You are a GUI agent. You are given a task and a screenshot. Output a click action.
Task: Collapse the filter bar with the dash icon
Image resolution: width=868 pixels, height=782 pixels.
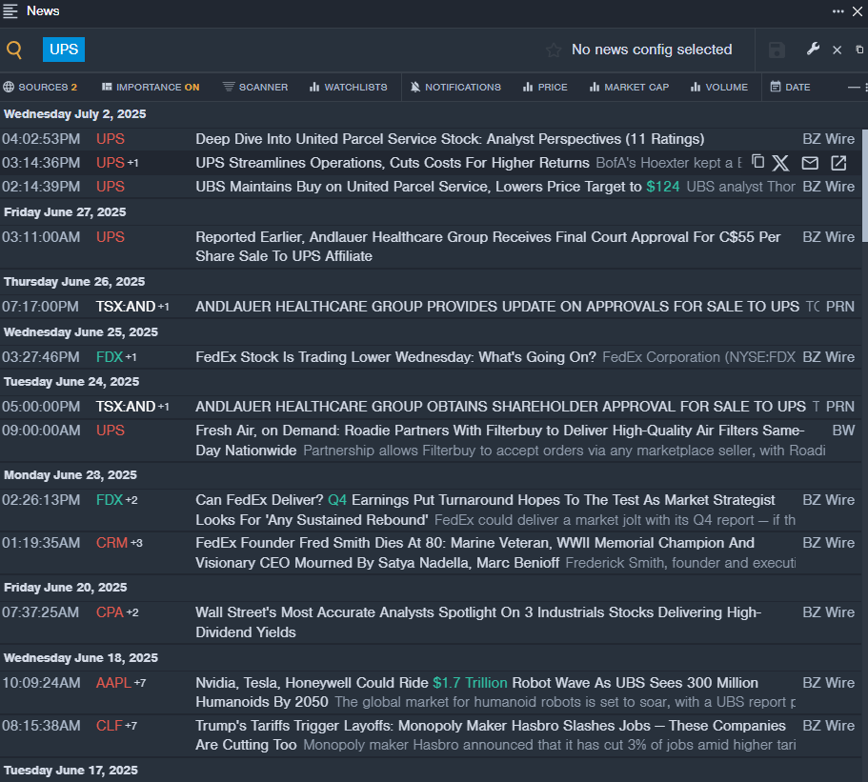[854, 87]
